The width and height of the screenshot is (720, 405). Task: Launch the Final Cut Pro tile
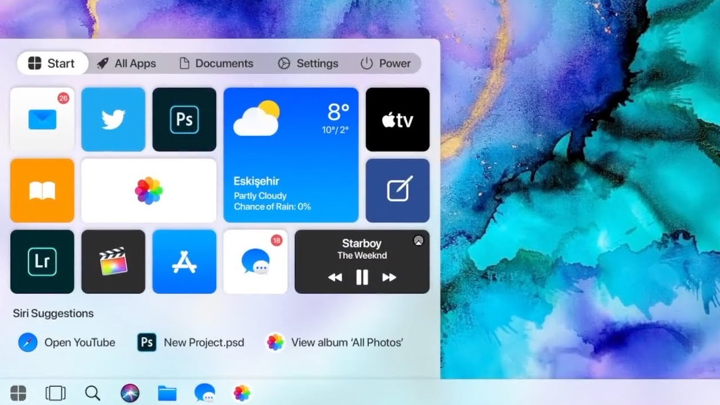tap(113, 262)
